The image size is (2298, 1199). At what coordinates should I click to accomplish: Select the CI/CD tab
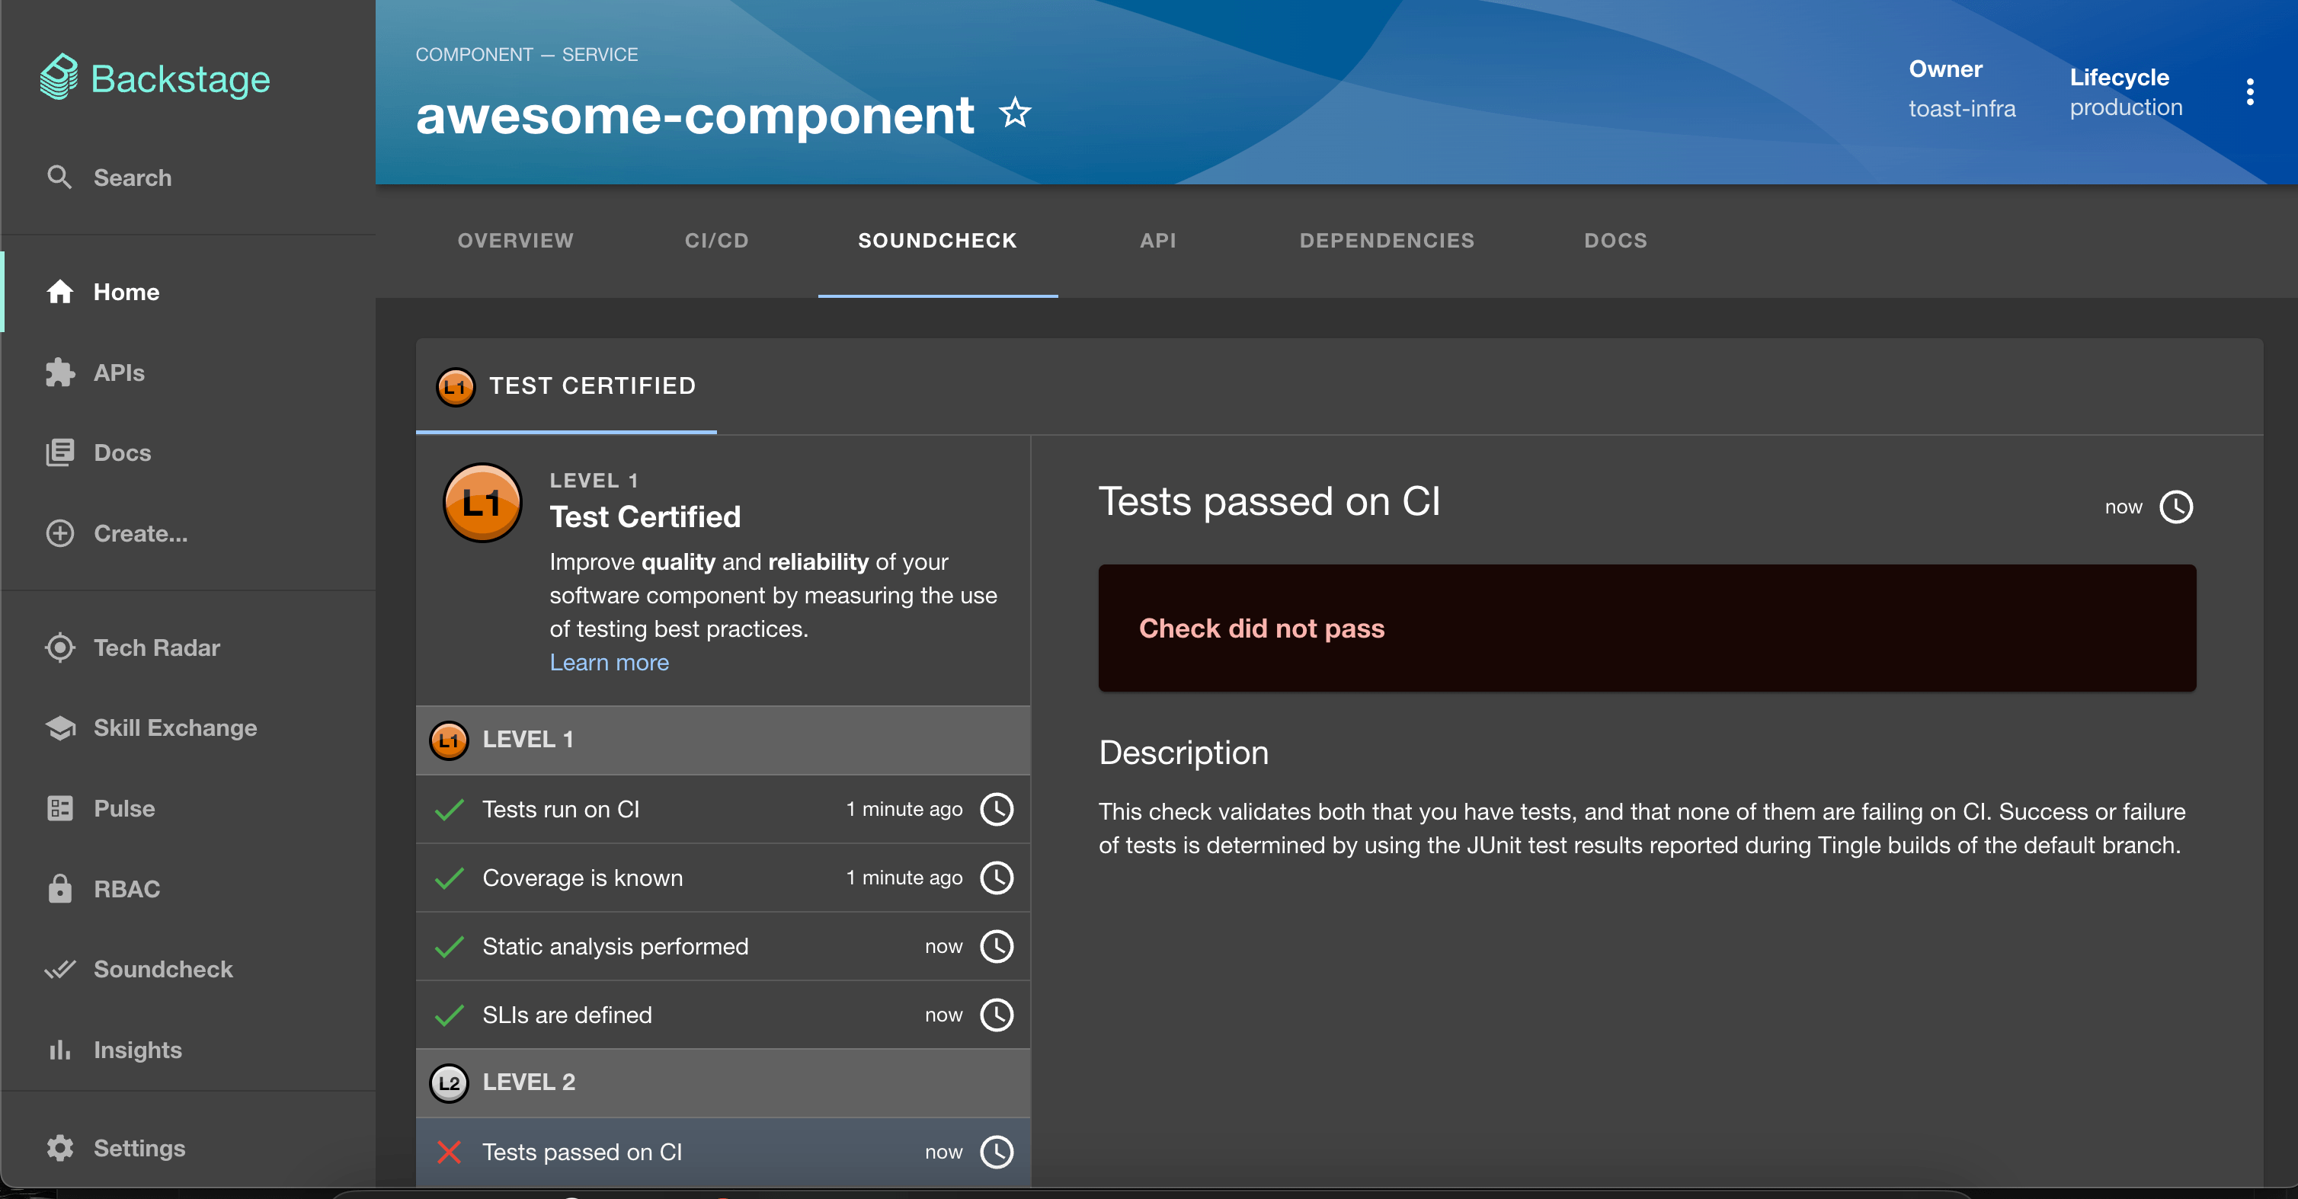point(718,240)
